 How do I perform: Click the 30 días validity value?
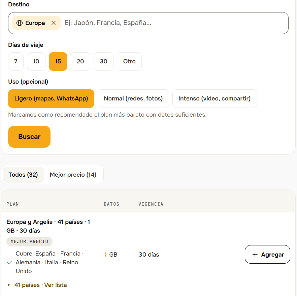coord(149,255)
